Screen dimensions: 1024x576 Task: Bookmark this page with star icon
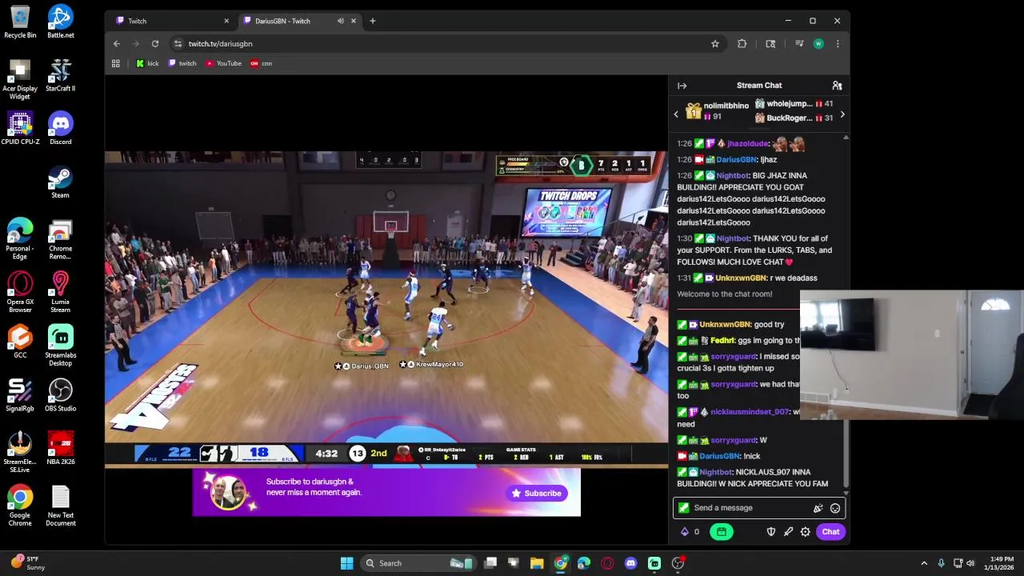[x=715, y=44]
